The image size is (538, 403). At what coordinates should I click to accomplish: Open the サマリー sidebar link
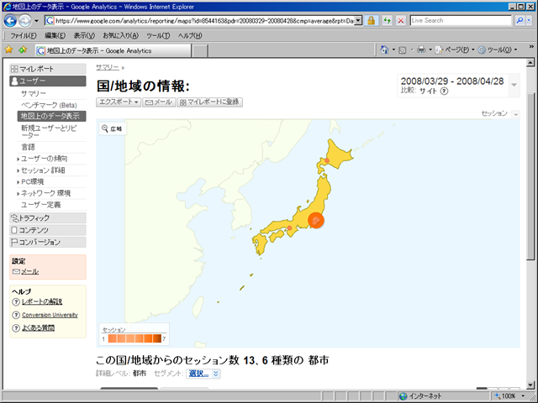tap(34, 93)
